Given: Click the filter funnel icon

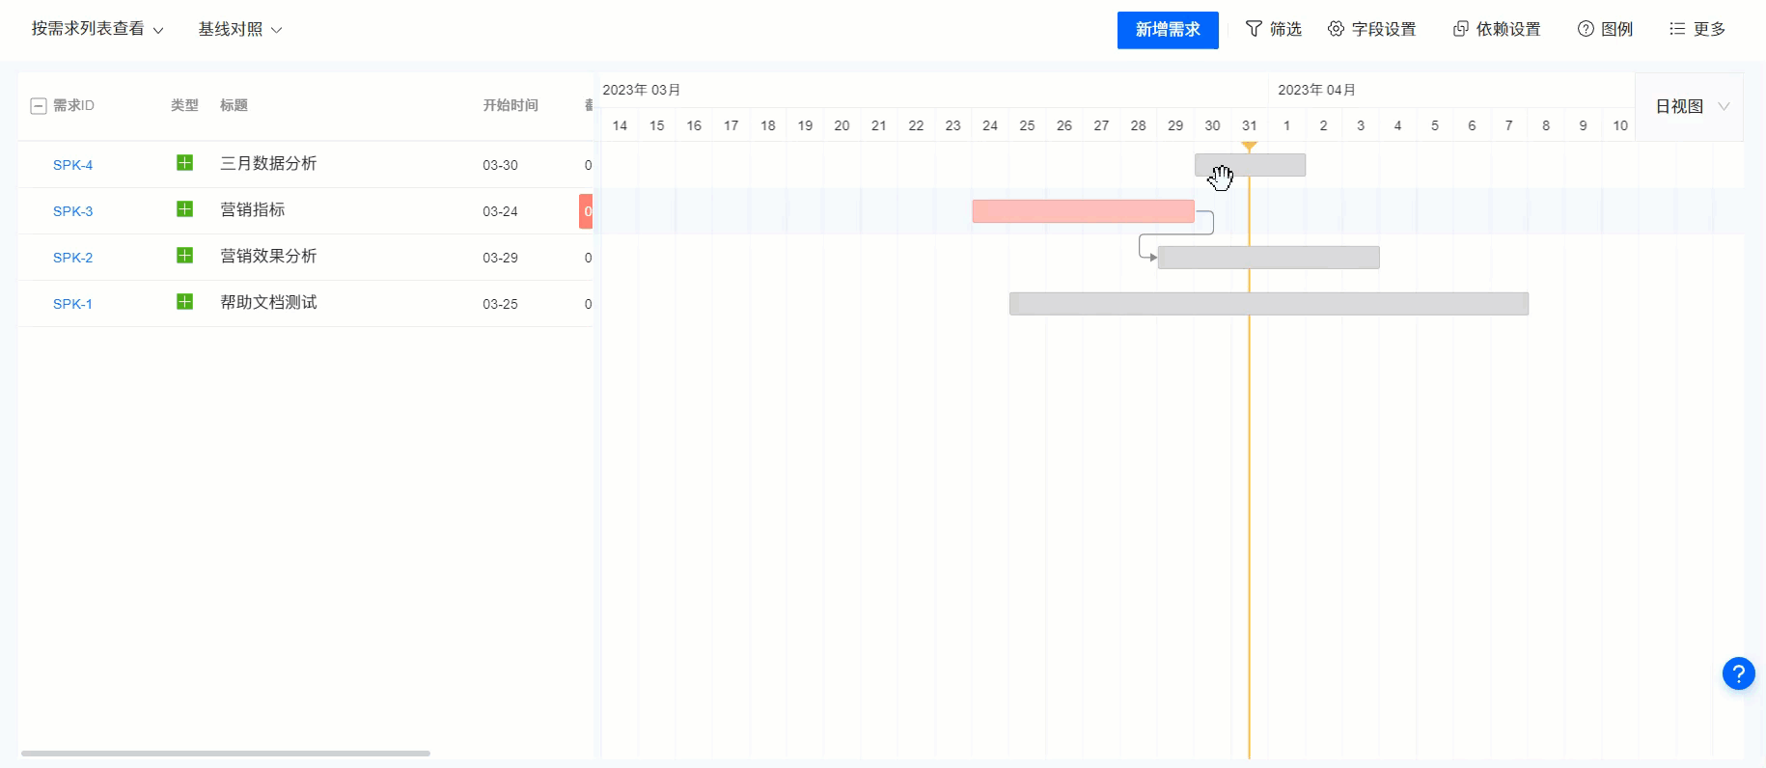Looking at the screenshot, I should (x=1254, y=29).
